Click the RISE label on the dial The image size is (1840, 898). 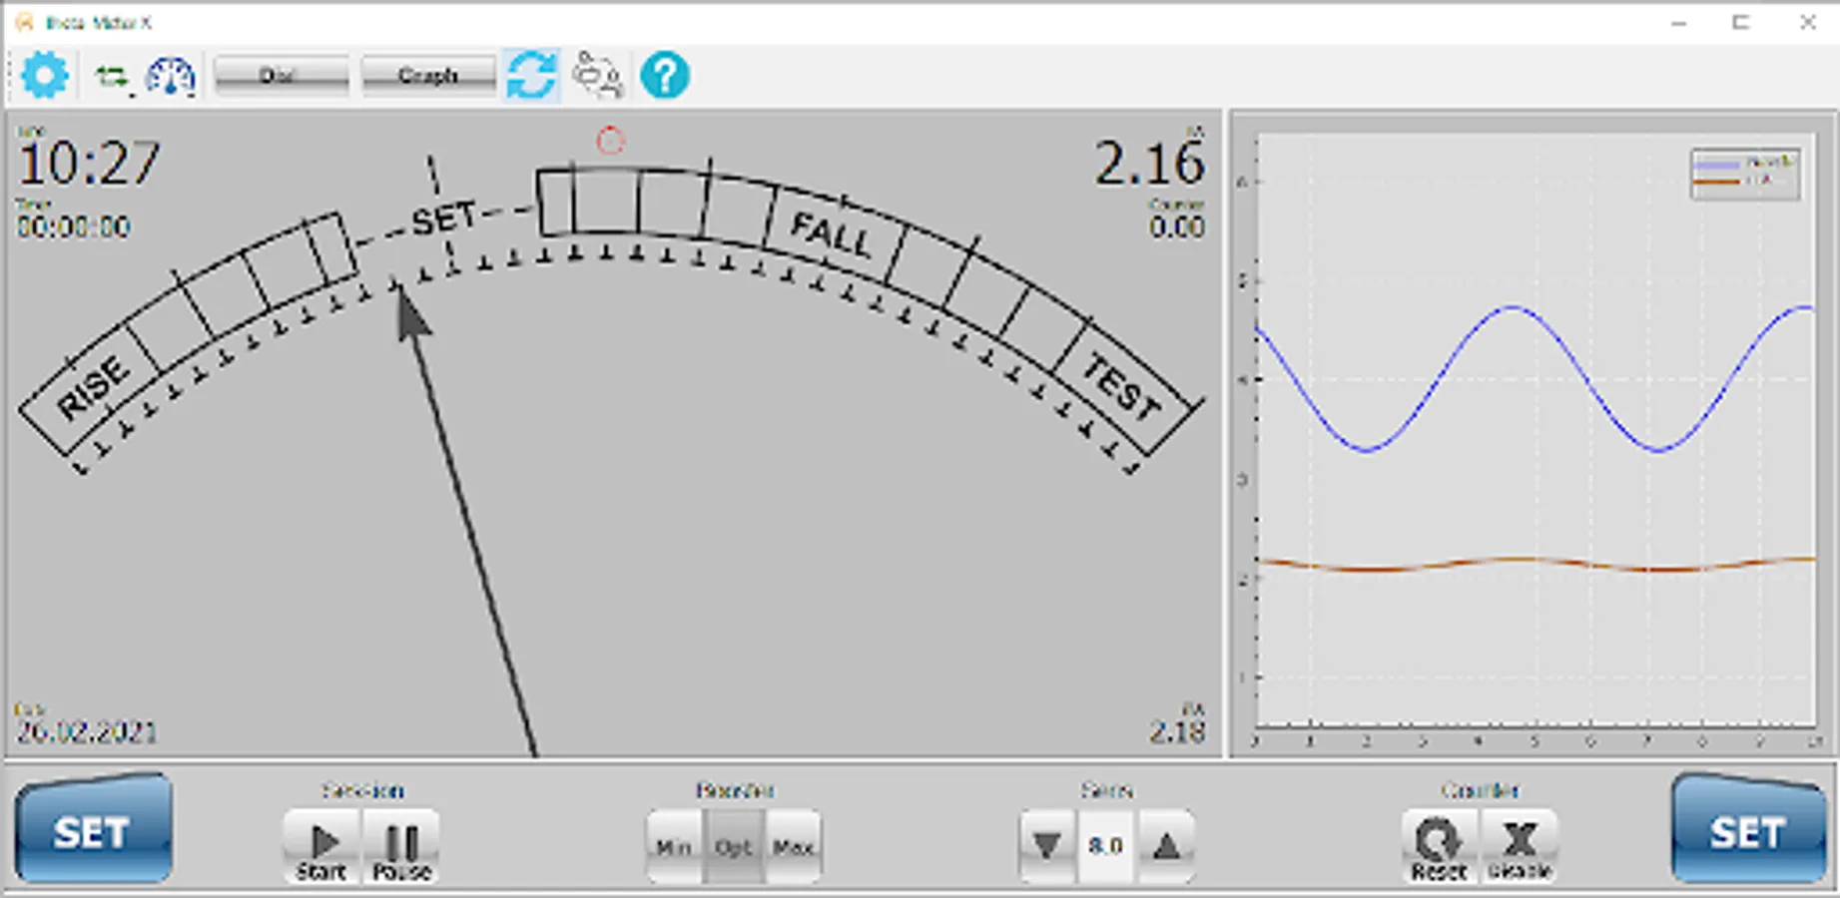93,389
